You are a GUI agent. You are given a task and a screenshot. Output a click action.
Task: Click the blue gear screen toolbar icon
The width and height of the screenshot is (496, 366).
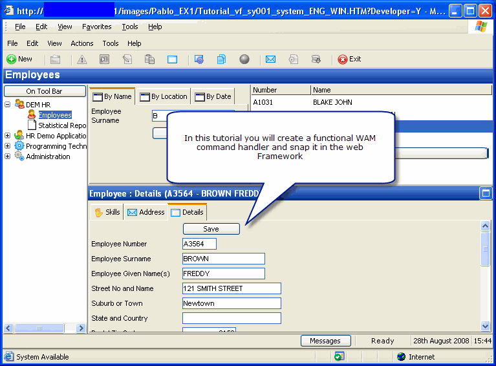tap(199, 59)
